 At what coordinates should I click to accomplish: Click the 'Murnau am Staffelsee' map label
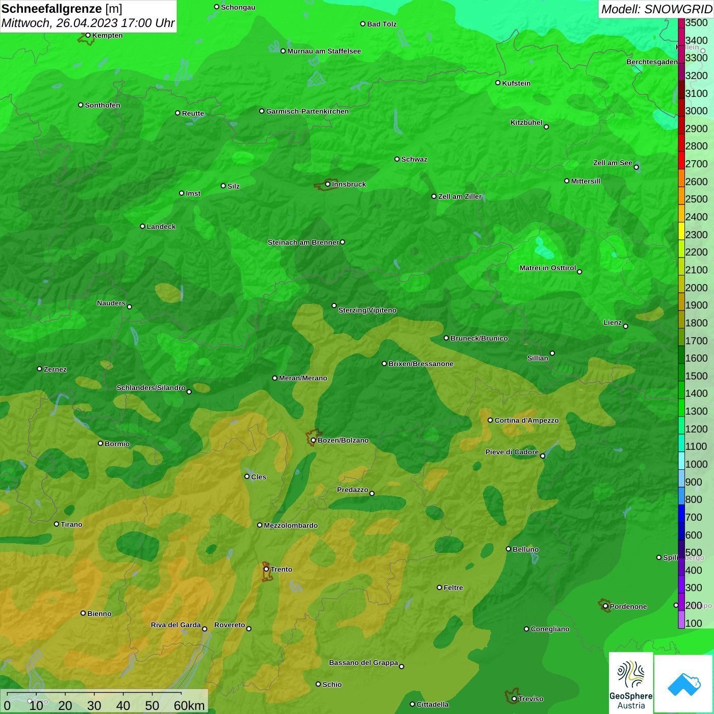(324, 51)
